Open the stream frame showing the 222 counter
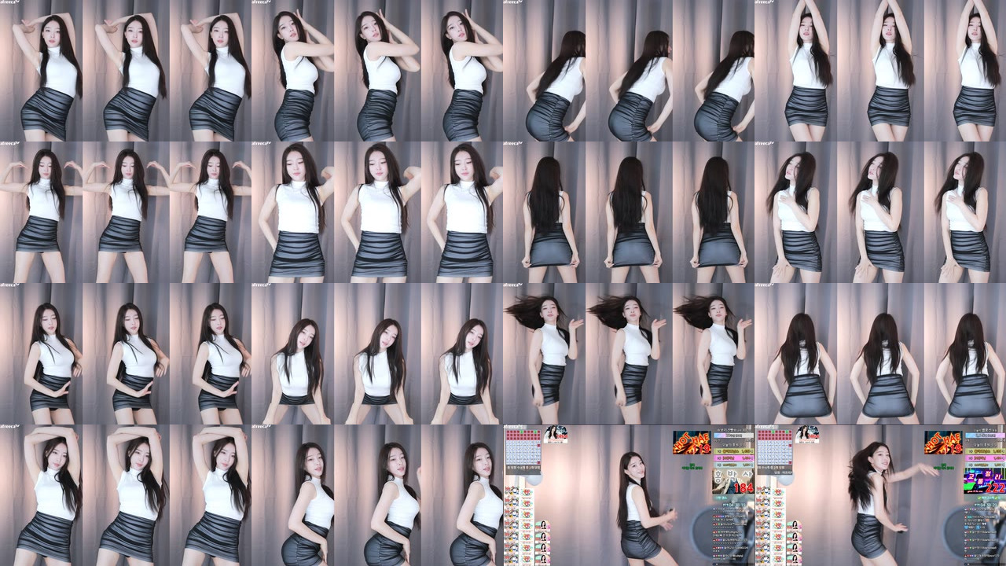Viewport: 1006px width, 566px height. point(880,495)
